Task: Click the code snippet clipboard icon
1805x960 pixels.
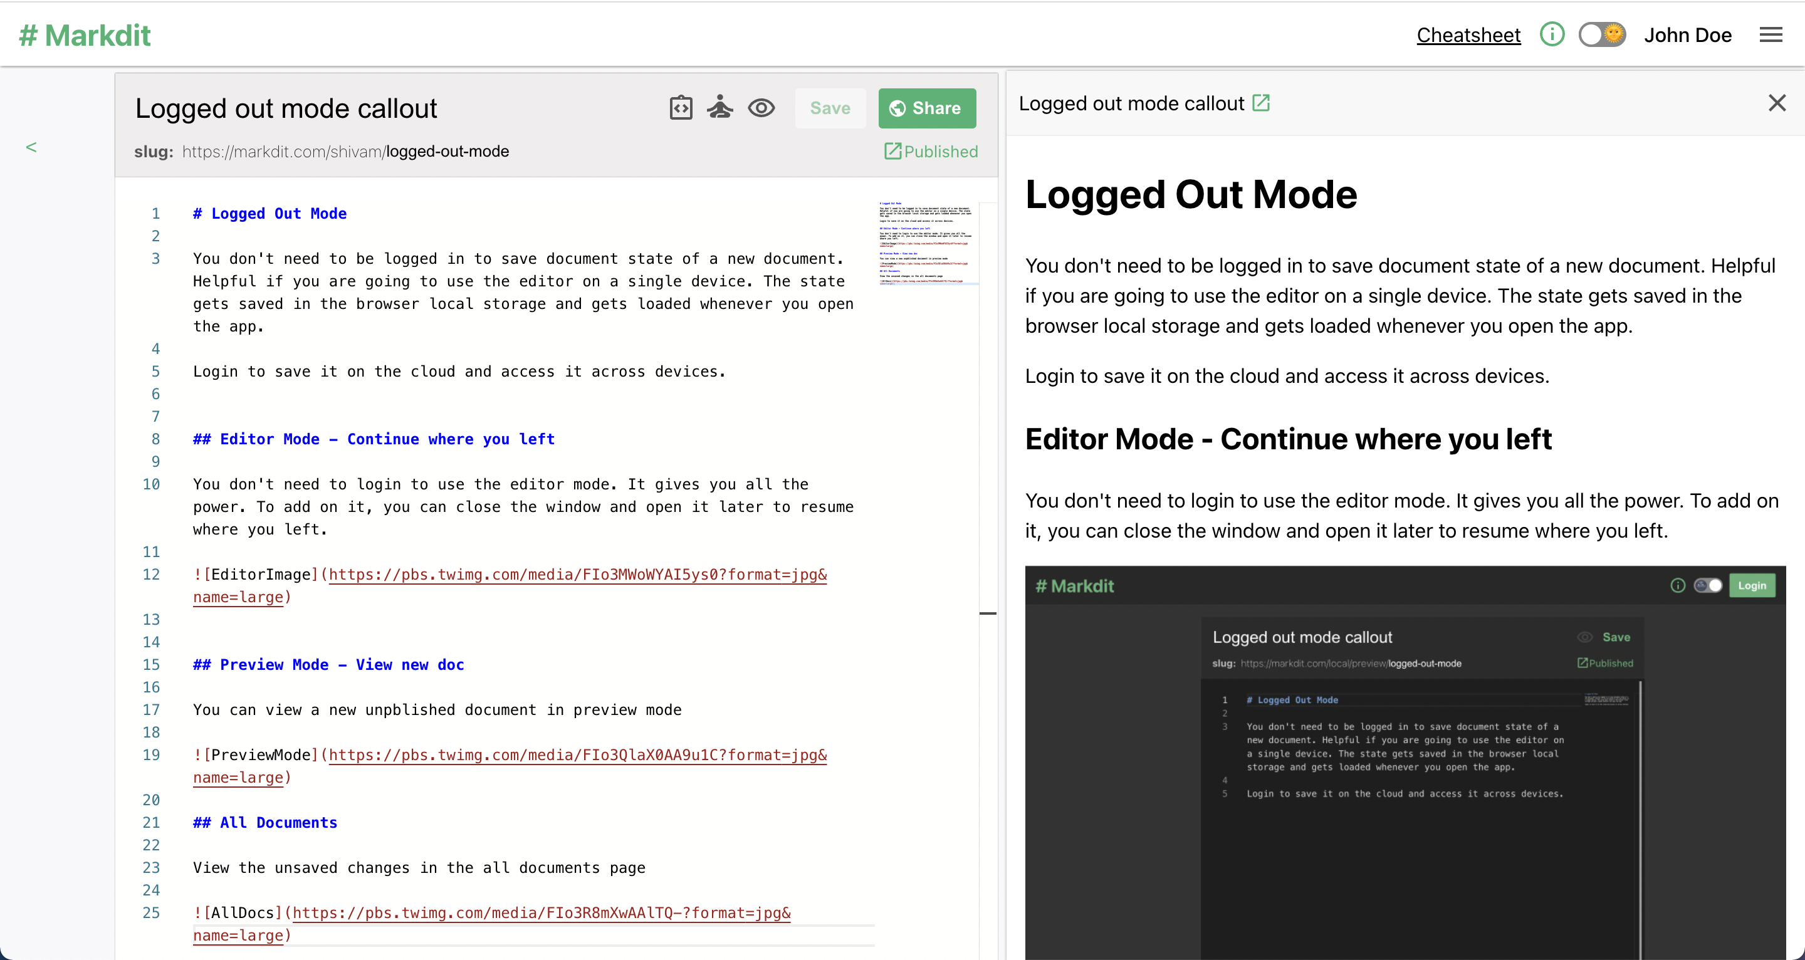Action: pos(681,108)
